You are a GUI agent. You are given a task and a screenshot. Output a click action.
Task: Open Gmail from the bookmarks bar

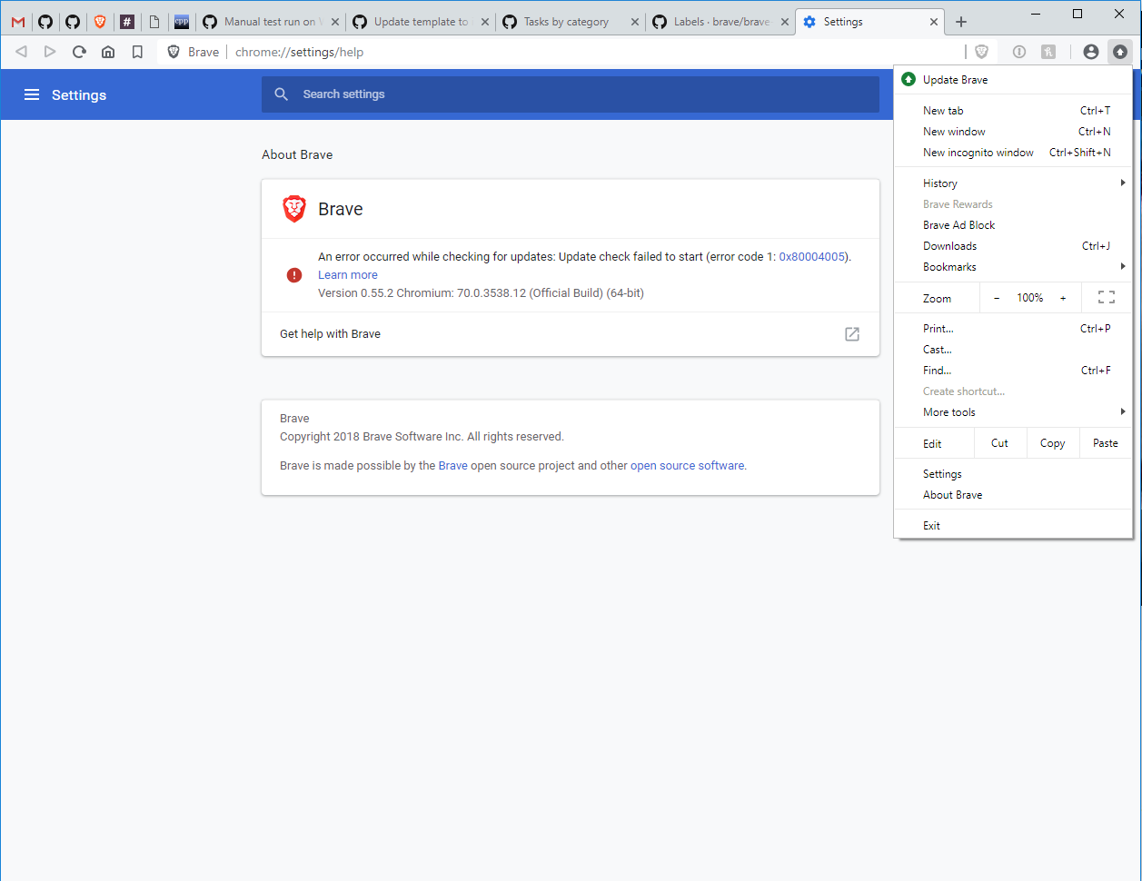pos(17,21)
